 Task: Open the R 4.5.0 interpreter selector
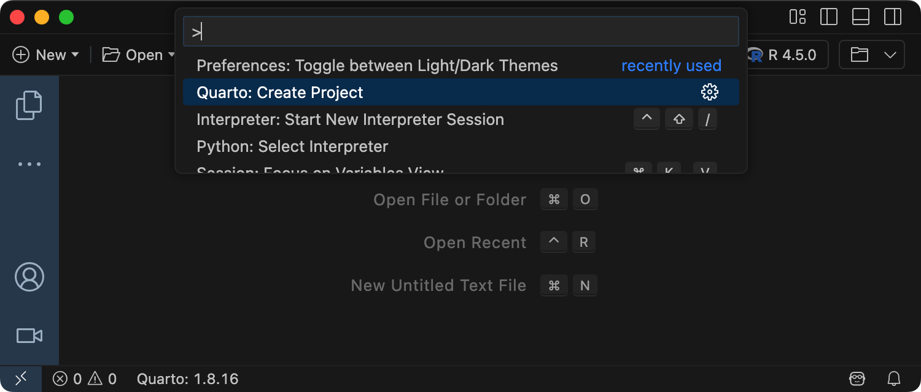click(786, 55)
